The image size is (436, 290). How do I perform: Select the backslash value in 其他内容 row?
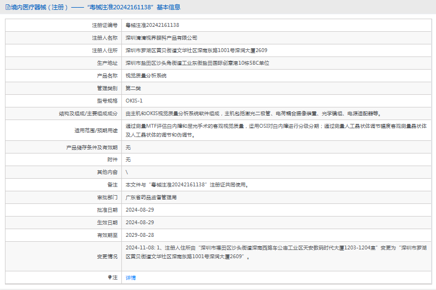(x=127, y=172)
